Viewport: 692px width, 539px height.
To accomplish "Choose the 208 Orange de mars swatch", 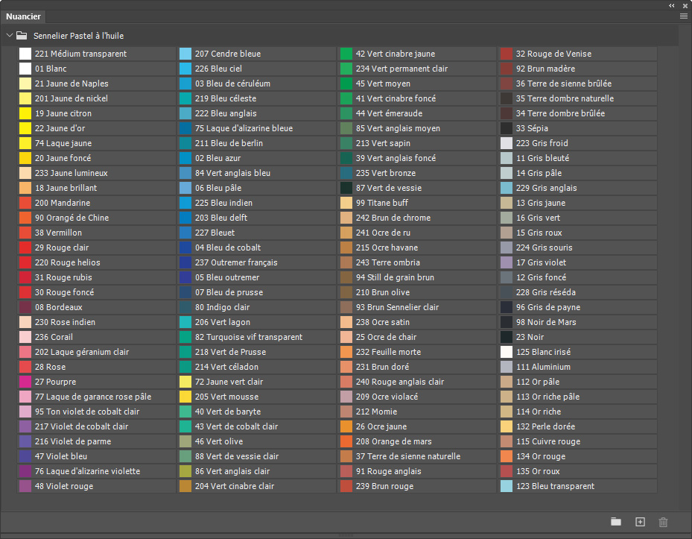I will click(x=417, y=441).
